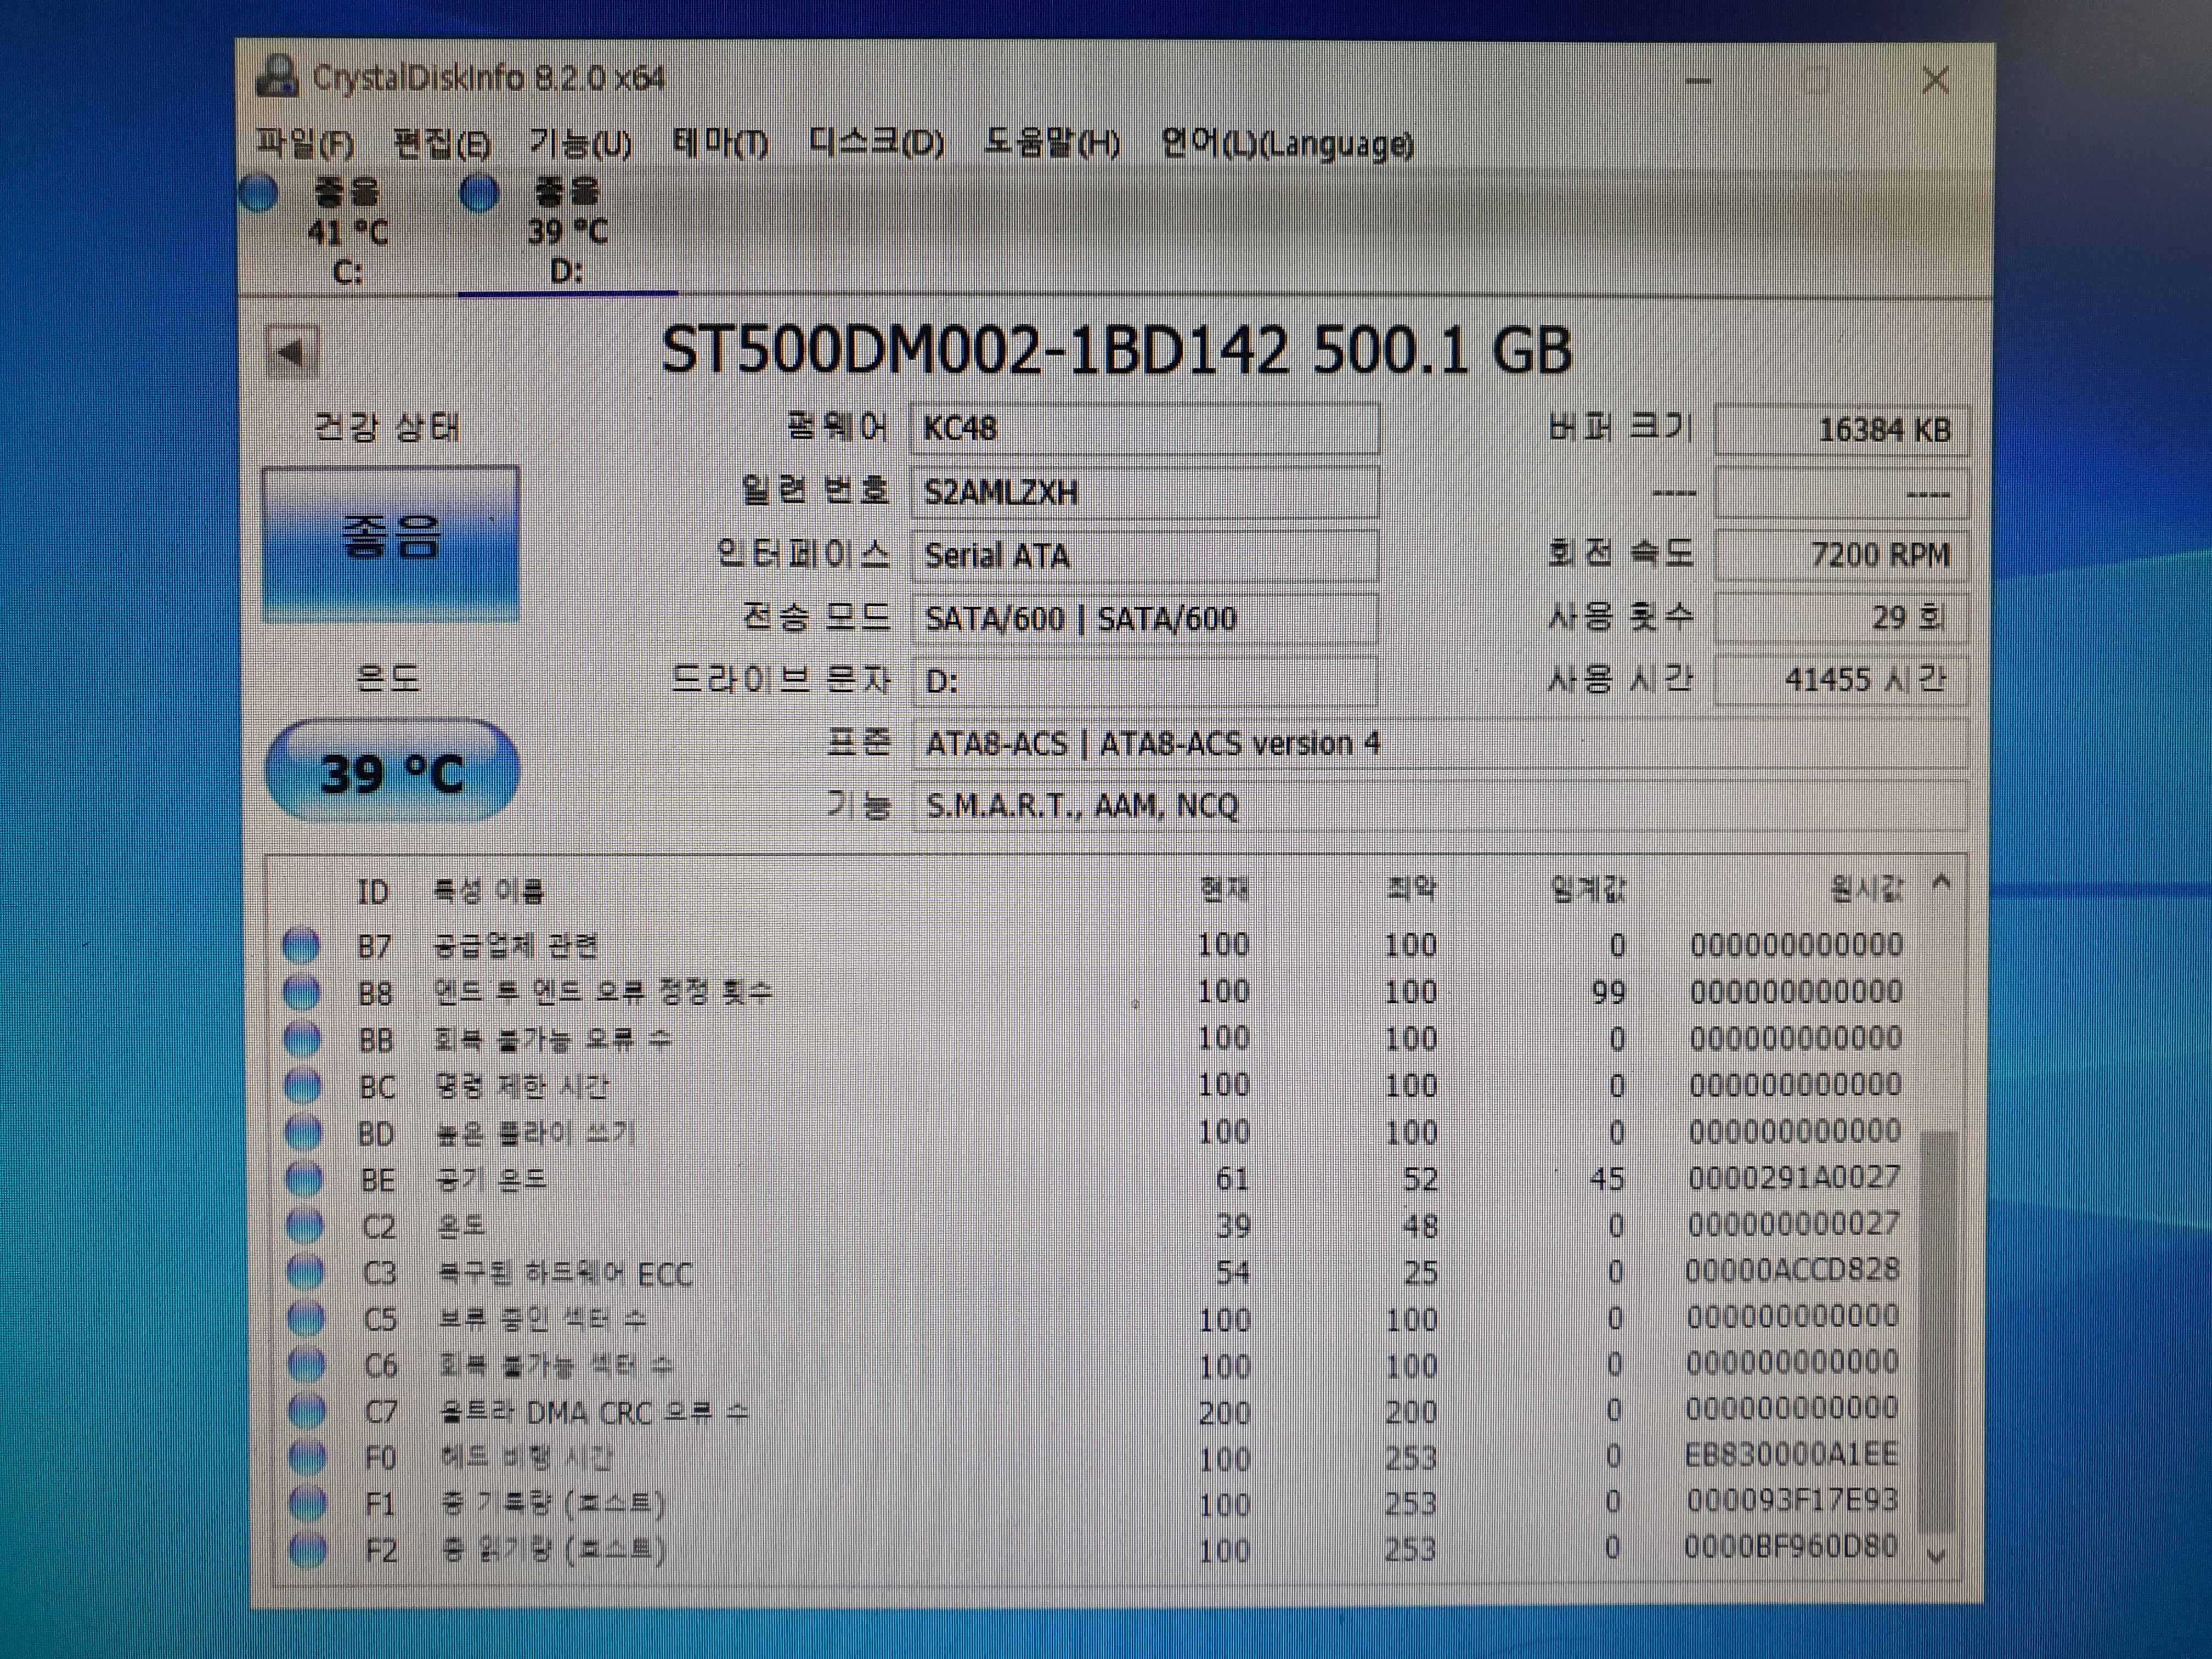Image resolution: width=2212 pixels, height=1659 pixels.
Task: Close the CrystalDiskInfo window
Action: click(x=1936, y=80)
